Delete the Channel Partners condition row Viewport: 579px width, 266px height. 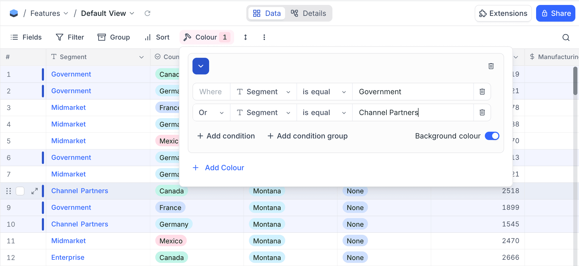(x=482, y=112)
